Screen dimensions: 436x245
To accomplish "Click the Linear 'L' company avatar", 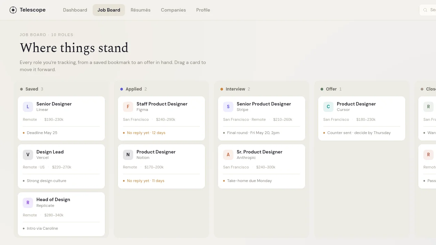I will [28, 107].
